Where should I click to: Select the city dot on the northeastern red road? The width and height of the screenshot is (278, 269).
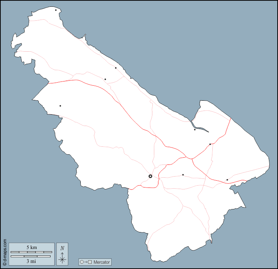point(210,144)
